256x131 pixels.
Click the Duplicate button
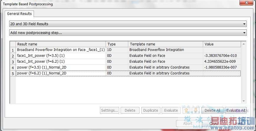[x=150, y=110]
